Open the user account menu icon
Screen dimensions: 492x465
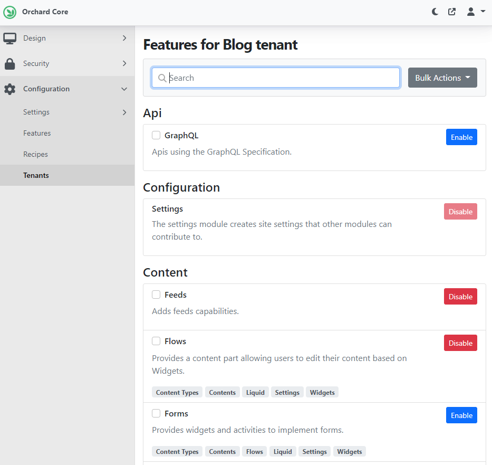pos(471,12)
